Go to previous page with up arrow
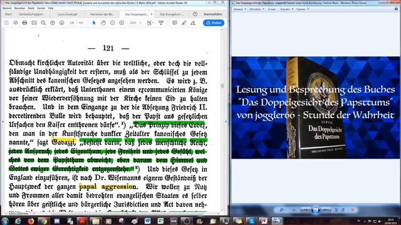Screen dimensions: 401x225 point(53,23)
